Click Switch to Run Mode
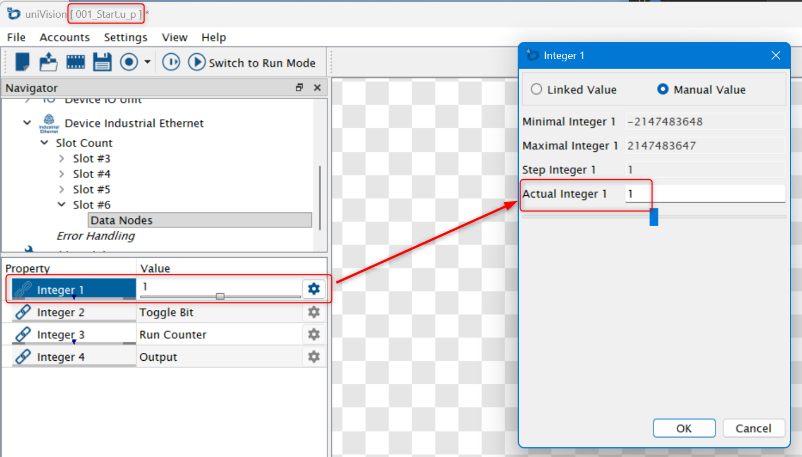The height and width of the screenshot is (457, 802). [x=253, y=62]
